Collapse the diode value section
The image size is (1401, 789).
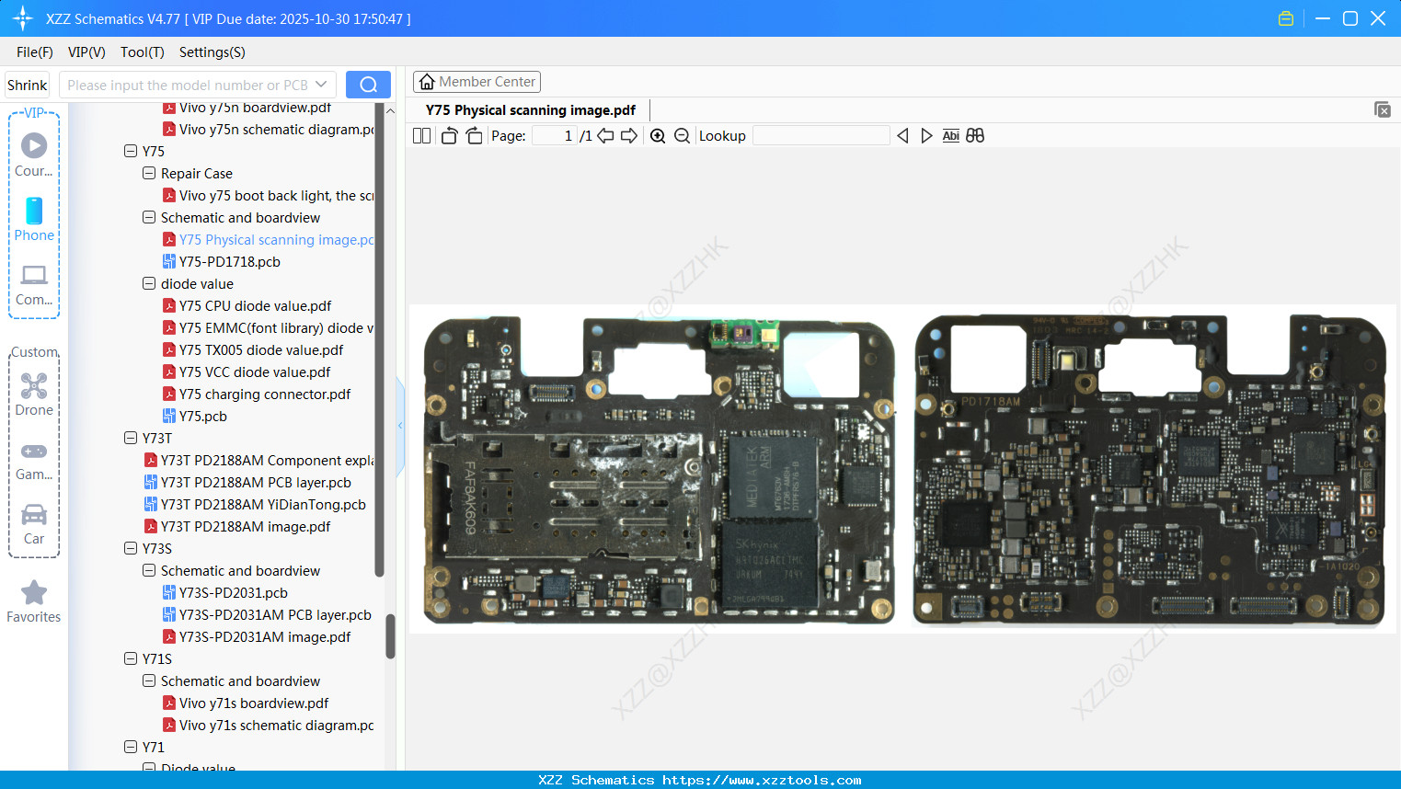coord(148,283)
